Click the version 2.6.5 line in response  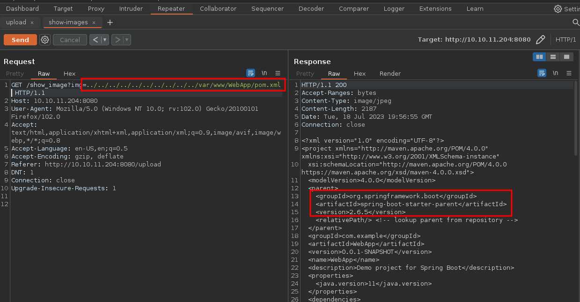[360, 212]
